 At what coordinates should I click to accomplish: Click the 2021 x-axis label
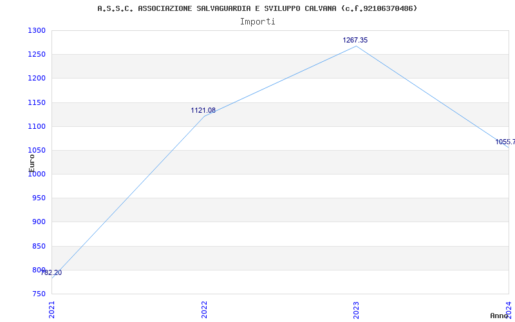(x=51, y=310)
